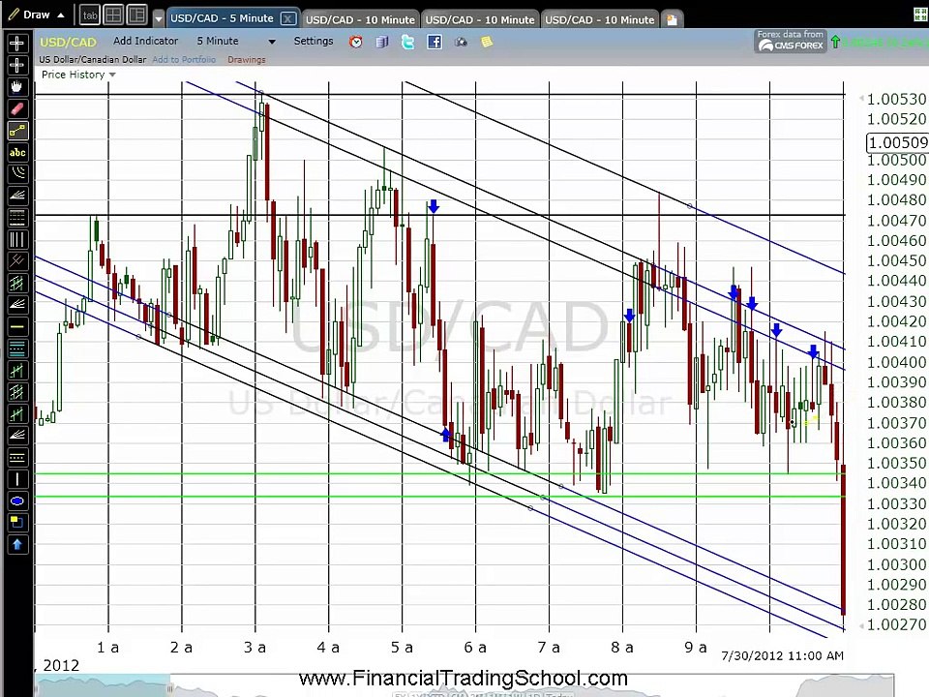
Task: Select the blue up arrow marker tool
Action: pos(17,544)
